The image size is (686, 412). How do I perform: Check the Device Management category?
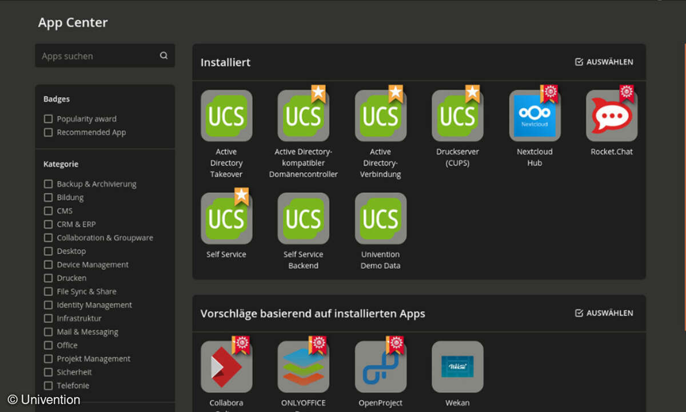tap(49, 264)
